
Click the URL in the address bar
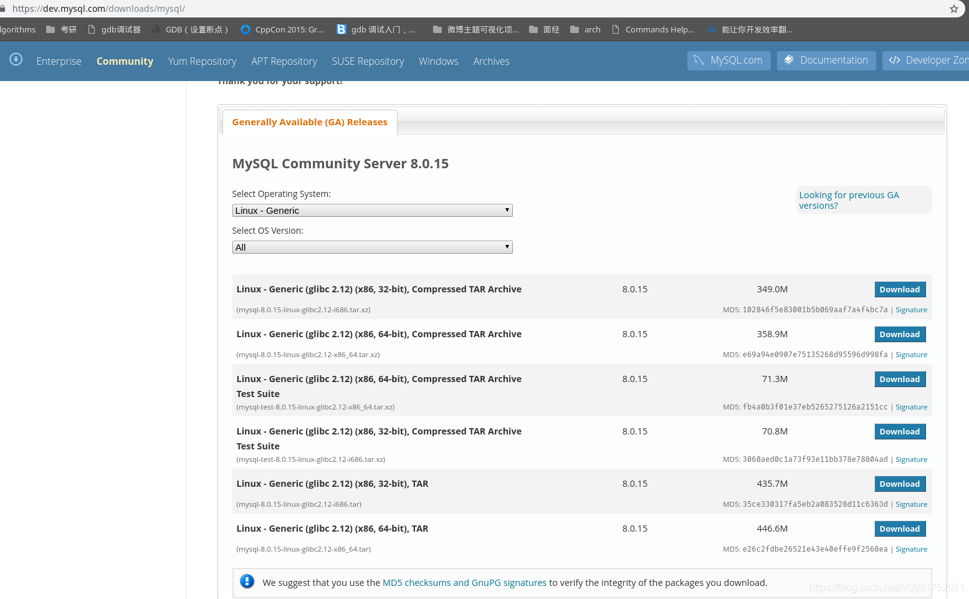[98, 9]
